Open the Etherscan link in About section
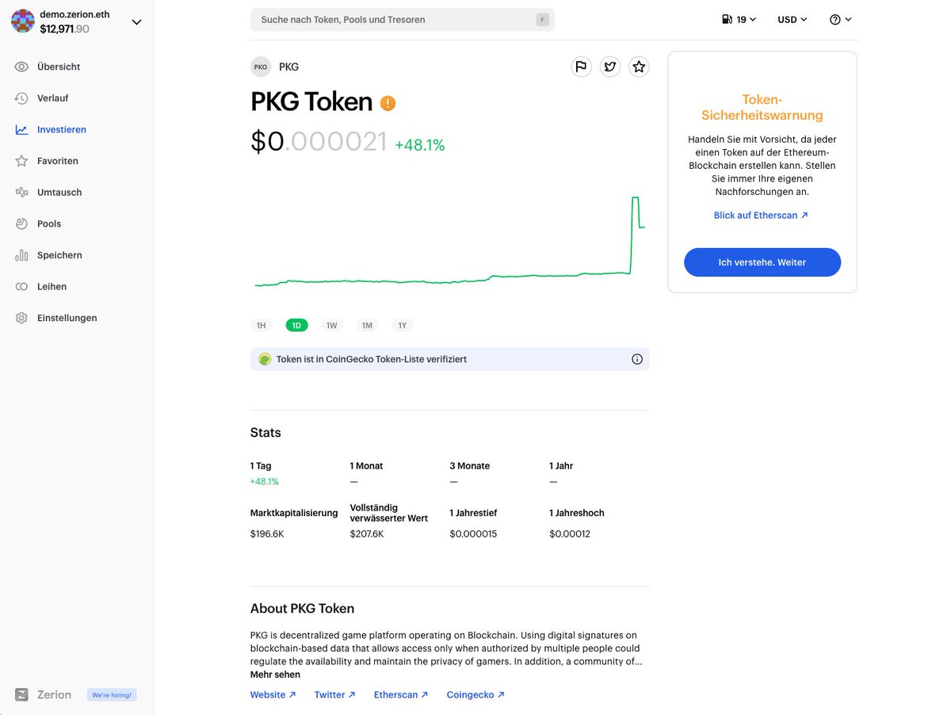Image resolution: width=951 pixels, height=715 pixels. [x=401, y=694]
